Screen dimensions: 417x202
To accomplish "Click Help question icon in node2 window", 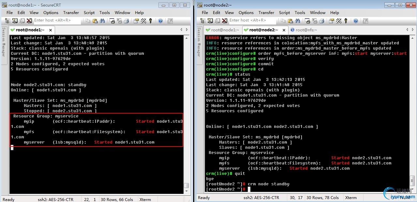I will 356,21.
